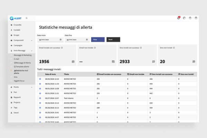This screenshot has height=138, width=207.
Task: Open notifications bell with red badge
Action: pyautogui.click(x=178, y=18)
